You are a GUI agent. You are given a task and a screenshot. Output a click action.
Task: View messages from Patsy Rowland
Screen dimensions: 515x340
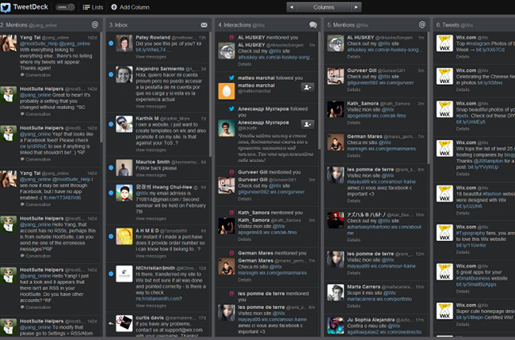click(x=150, y=58)
